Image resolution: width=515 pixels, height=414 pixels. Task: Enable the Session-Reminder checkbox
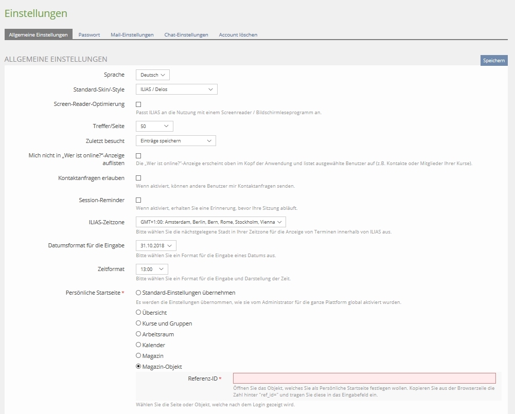pyautogui.click(x=138, y=200)
